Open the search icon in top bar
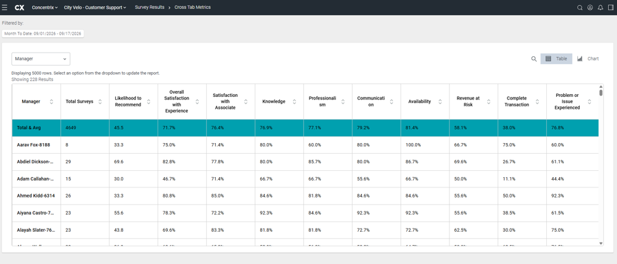Screen dimensions: 617x264 click(580, 8)
